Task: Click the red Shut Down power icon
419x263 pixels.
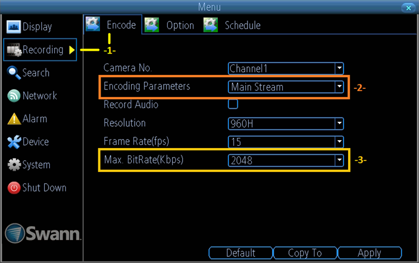Action: (14, 188)
